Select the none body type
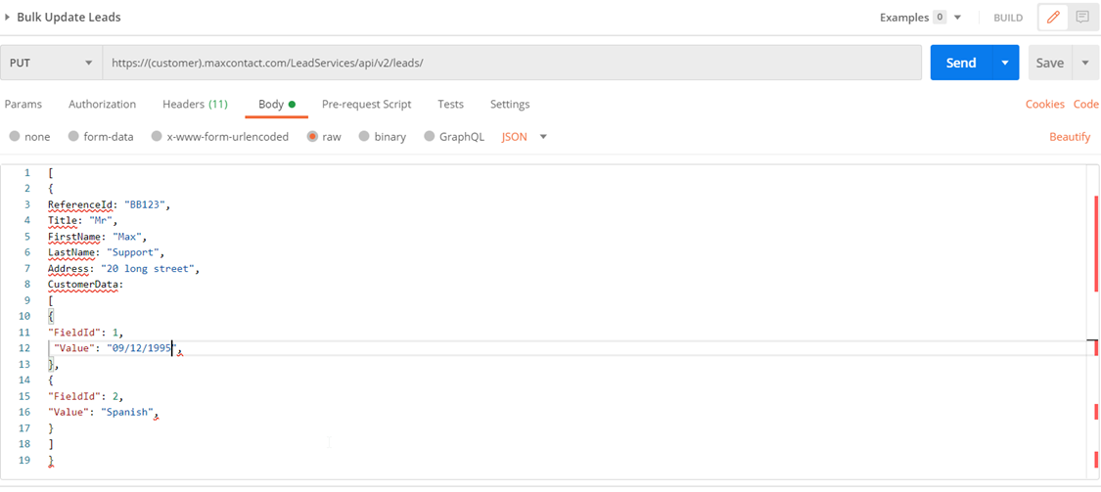Screen dimensions: 1101x492 click(29, 137)
